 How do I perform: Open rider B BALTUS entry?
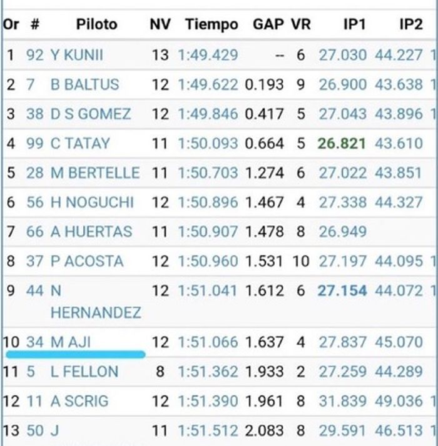coord(84,84)
